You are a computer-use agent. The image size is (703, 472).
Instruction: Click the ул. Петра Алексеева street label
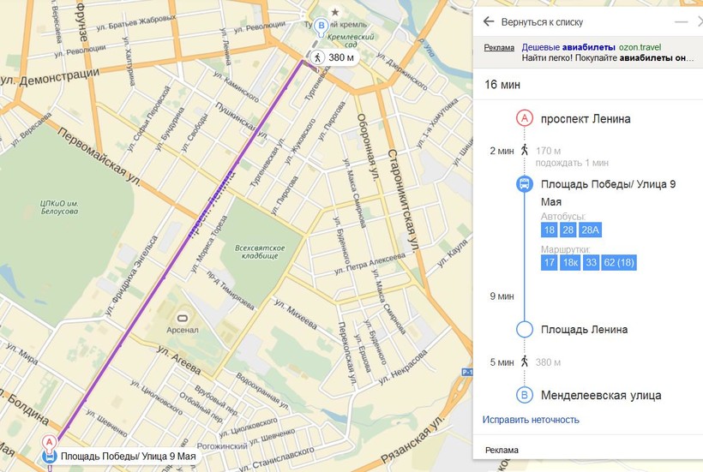pos(370,264)
